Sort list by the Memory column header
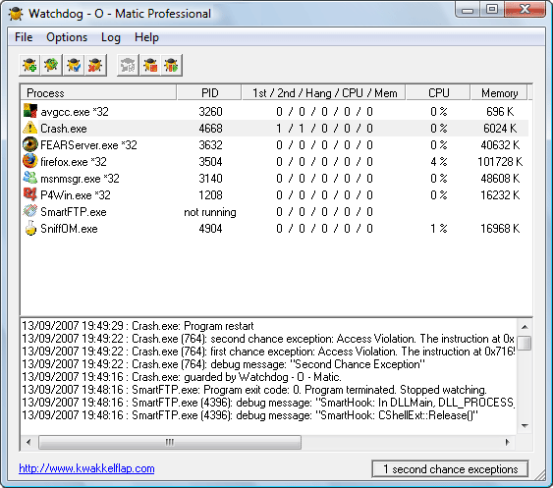The width and height of the screenshot is (553, 488). click(x=499, y=93)
